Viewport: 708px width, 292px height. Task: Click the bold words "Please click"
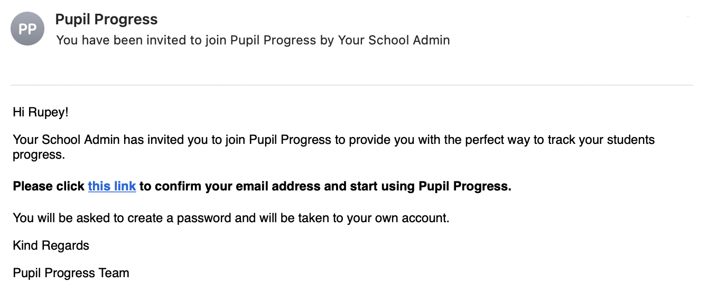[49, 186]
